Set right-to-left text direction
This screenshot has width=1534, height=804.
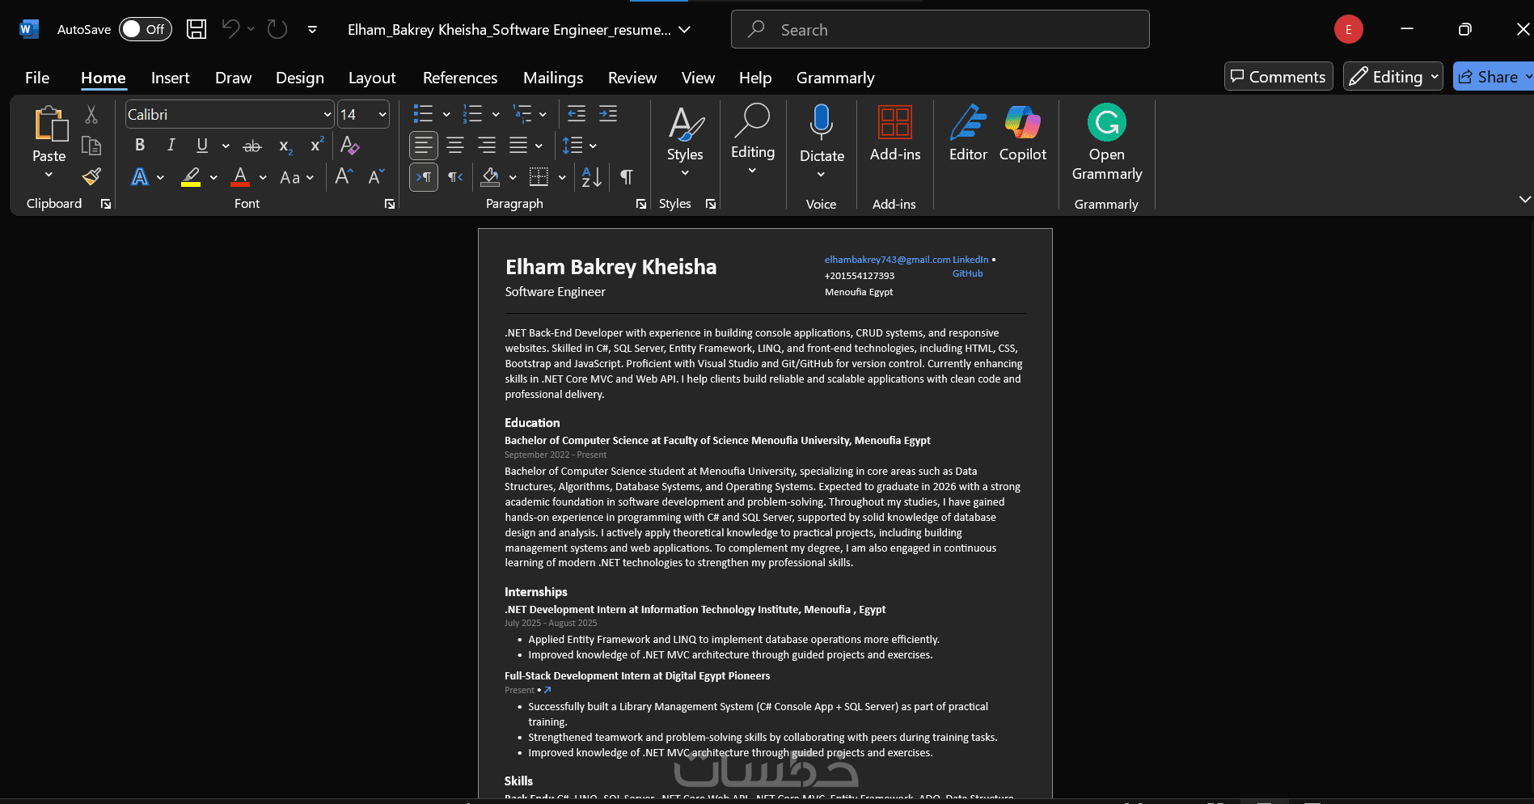point(455,177)
